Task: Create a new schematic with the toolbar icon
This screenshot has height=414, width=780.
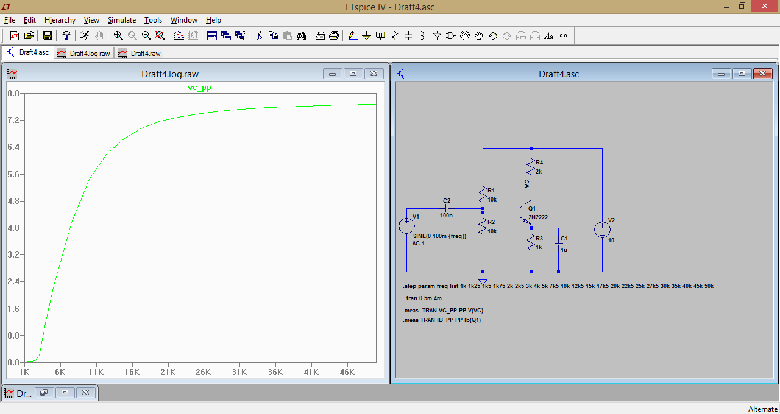Action: [15, 36]
